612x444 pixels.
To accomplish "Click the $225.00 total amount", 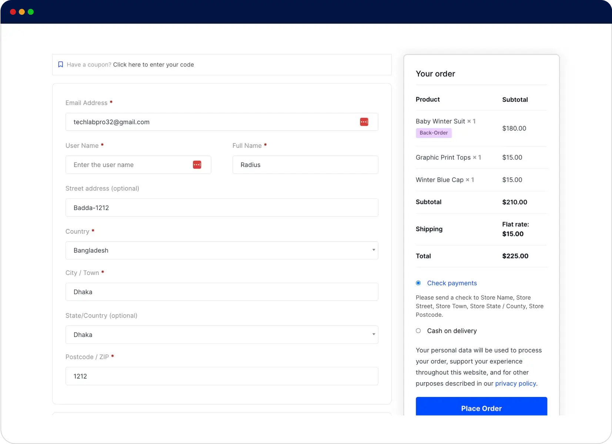I will [x=515, y=256].
